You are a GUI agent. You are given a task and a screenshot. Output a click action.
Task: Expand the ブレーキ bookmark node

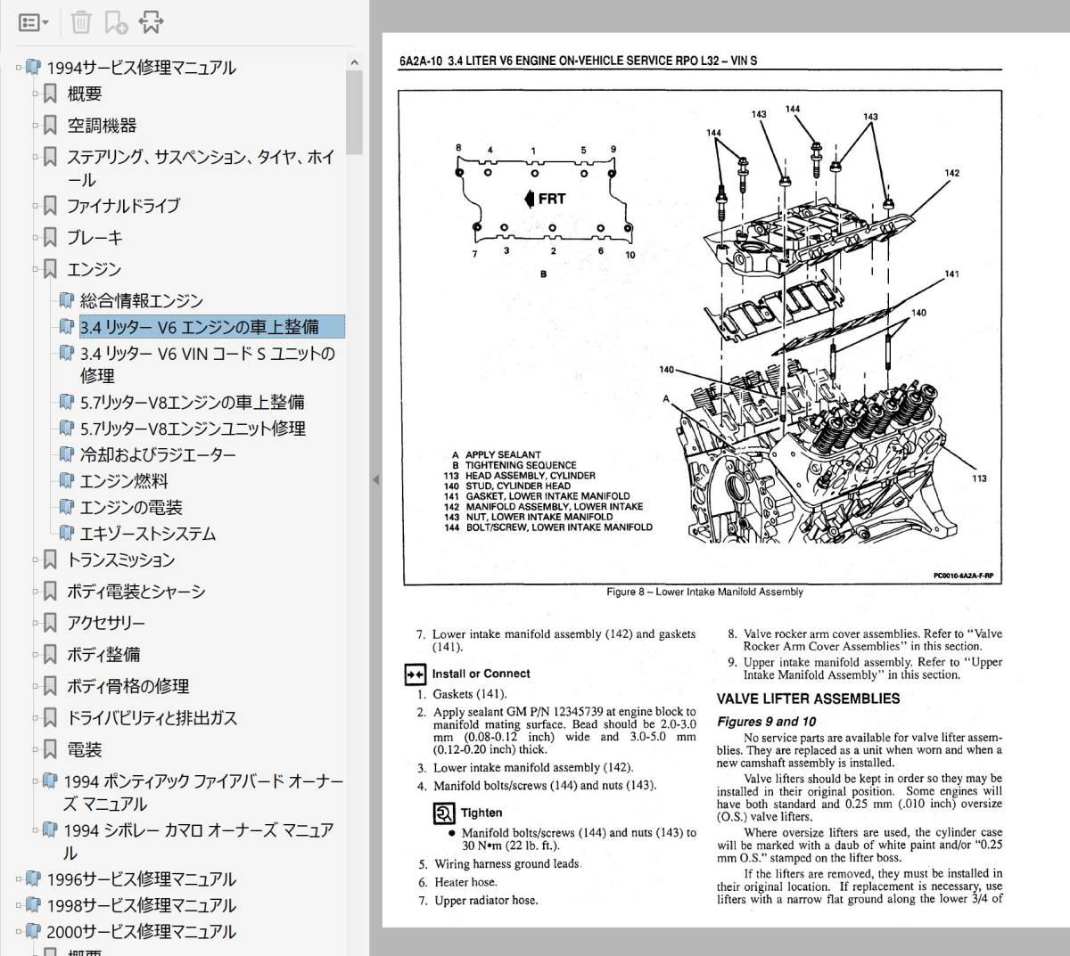37,238
